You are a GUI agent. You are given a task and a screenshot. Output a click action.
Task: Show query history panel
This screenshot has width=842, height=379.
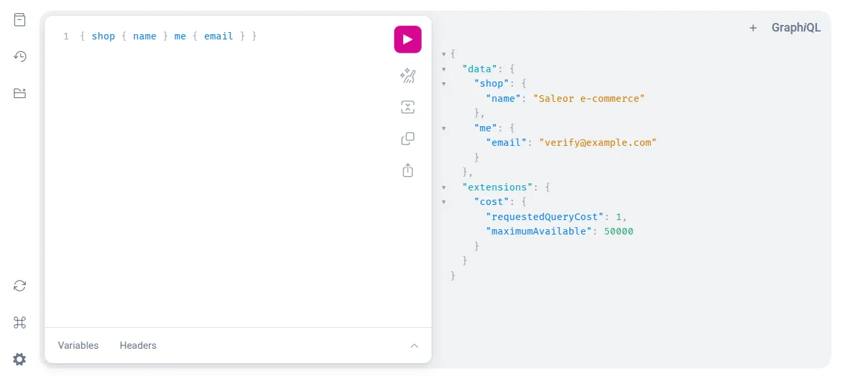click(x=20, y=56)
